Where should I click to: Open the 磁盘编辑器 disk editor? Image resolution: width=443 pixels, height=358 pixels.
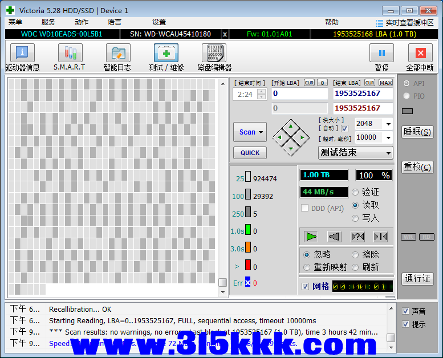[214, 54]
